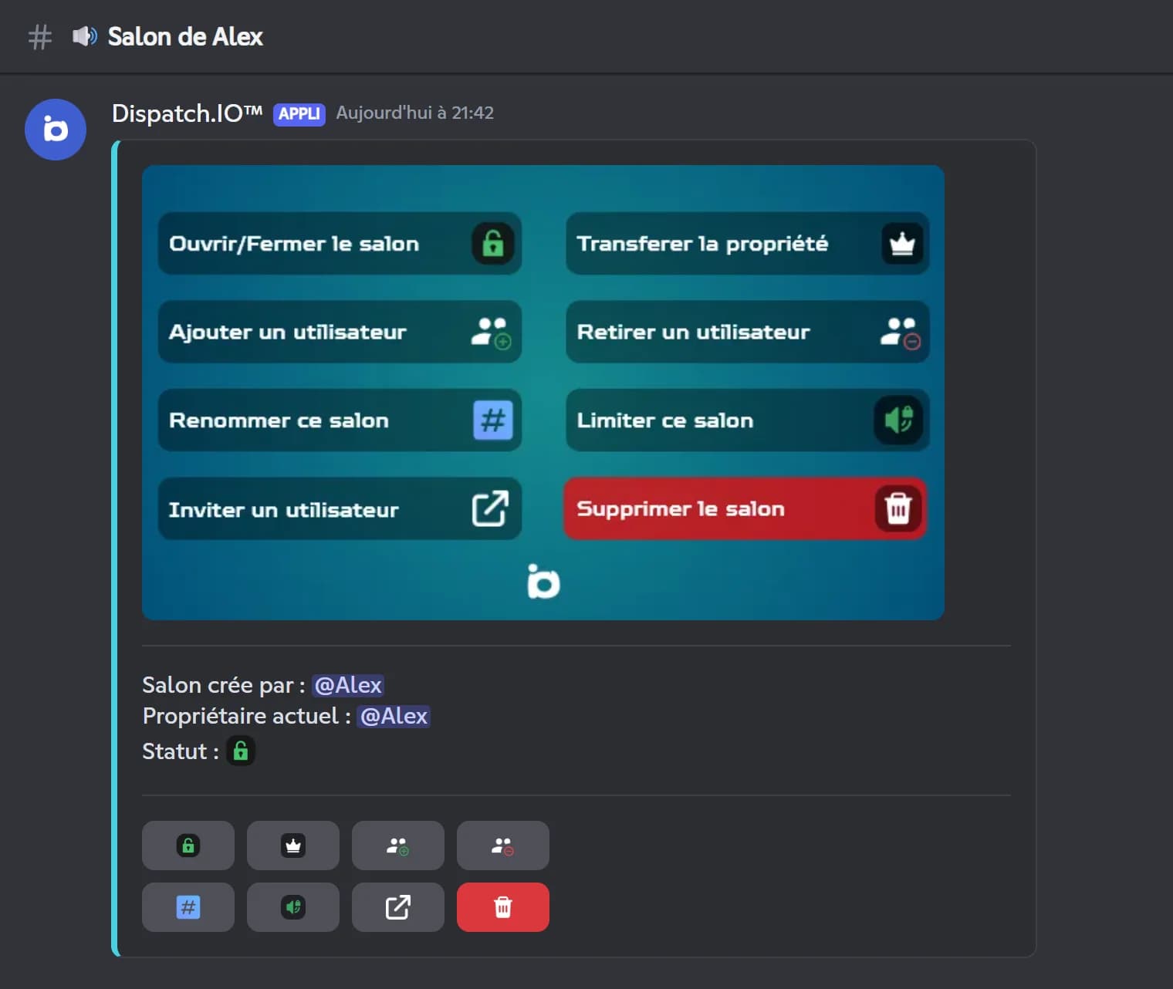The height and width of the screenshot is (989, 1173).
Task: Click the hashtag icon in channel header
Action: coord(40,37)
